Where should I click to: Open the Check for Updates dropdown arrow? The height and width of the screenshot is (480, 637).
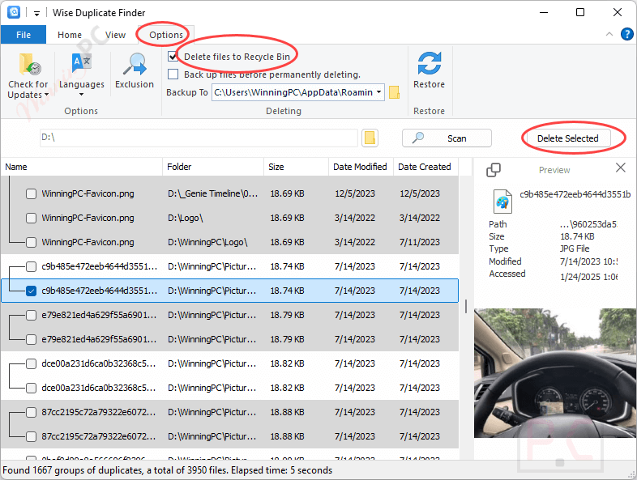[46, 95]
